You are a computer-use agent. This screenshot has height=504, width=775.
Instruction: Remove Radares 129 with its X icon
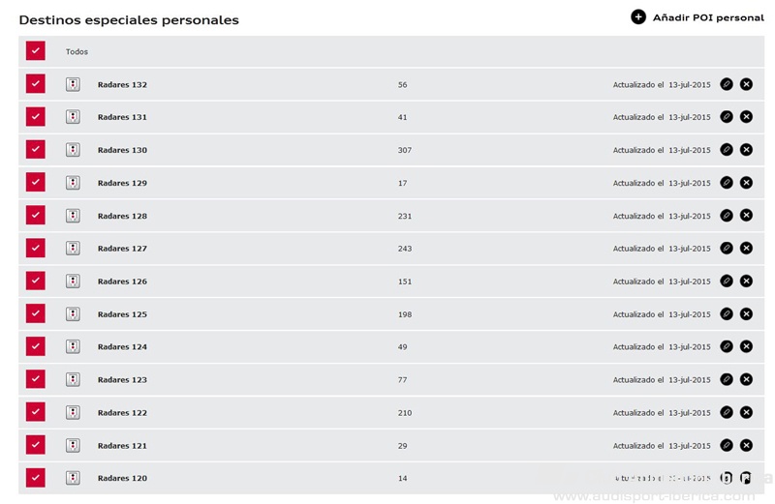[x=746, y=183]
